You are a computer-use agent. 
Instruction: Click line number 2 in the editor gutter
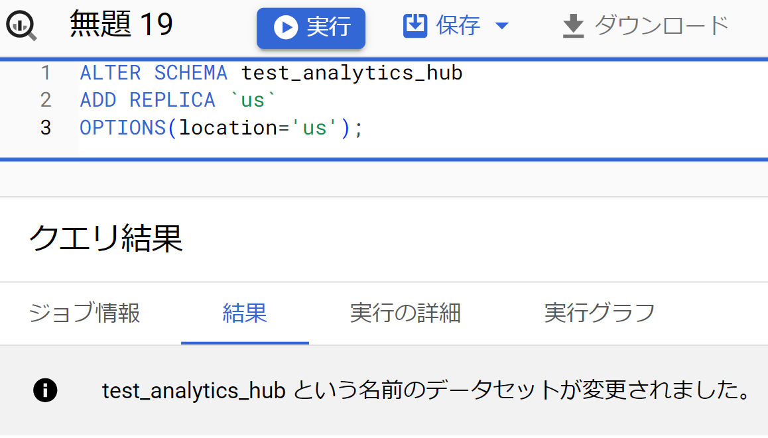click(45, 100)
